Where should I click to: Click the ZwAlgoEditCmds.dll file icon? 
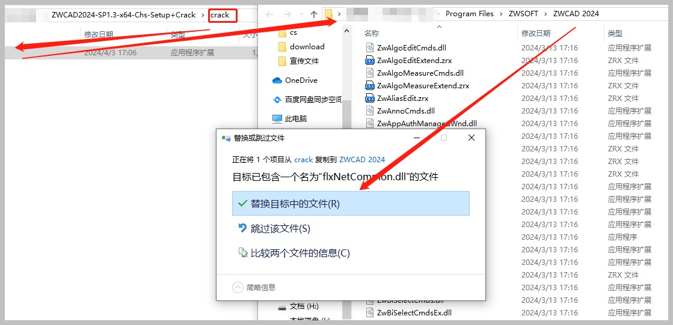tap(369, 47)
